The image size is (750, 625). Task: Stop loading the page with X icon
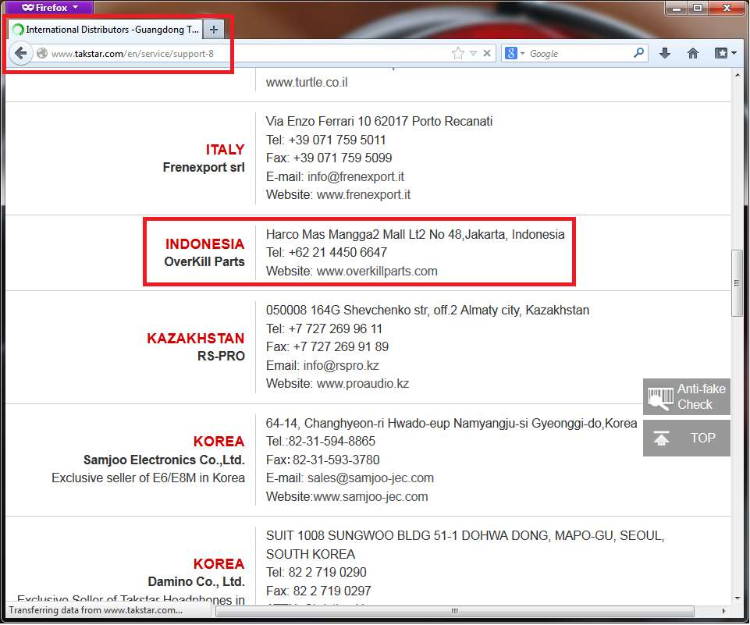pyautogui.click(x=487, y=53)
